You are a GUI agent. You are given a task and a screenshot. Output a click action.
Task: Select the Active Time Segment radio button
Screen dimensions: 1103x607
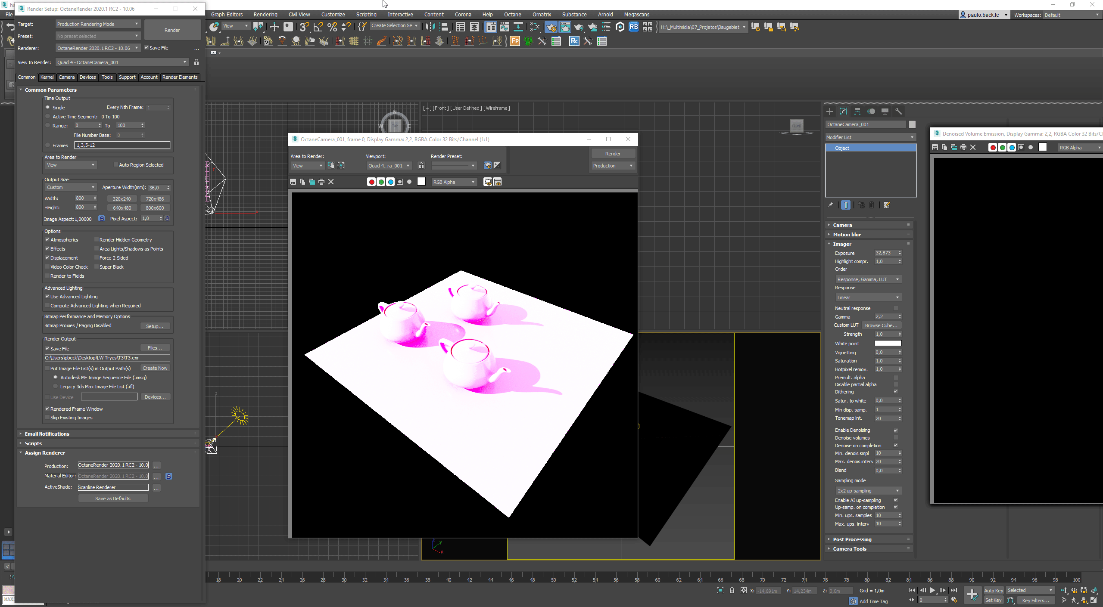(x=48, y=117)
